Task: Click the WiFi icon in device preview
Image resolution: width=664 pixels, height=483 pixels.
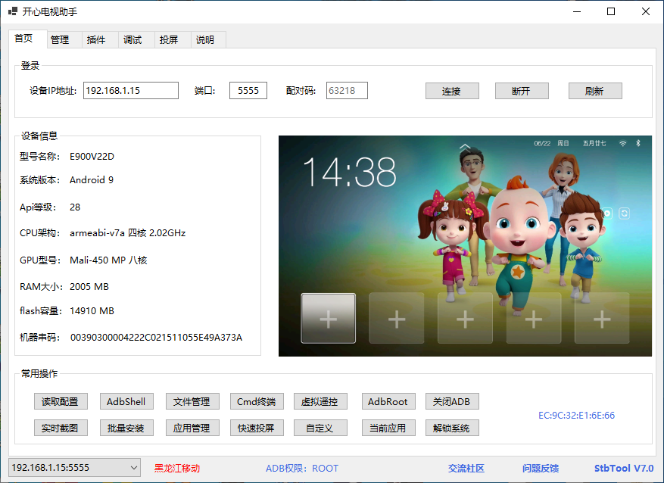Action: coord(622,144)
